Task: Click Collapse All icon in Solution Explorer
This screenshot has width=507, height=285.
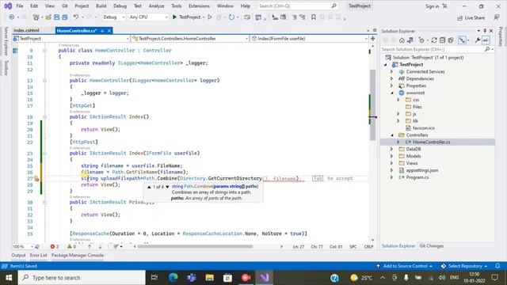Action: [442, 40]
